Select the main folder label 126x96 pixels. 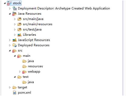coord(27,56)
